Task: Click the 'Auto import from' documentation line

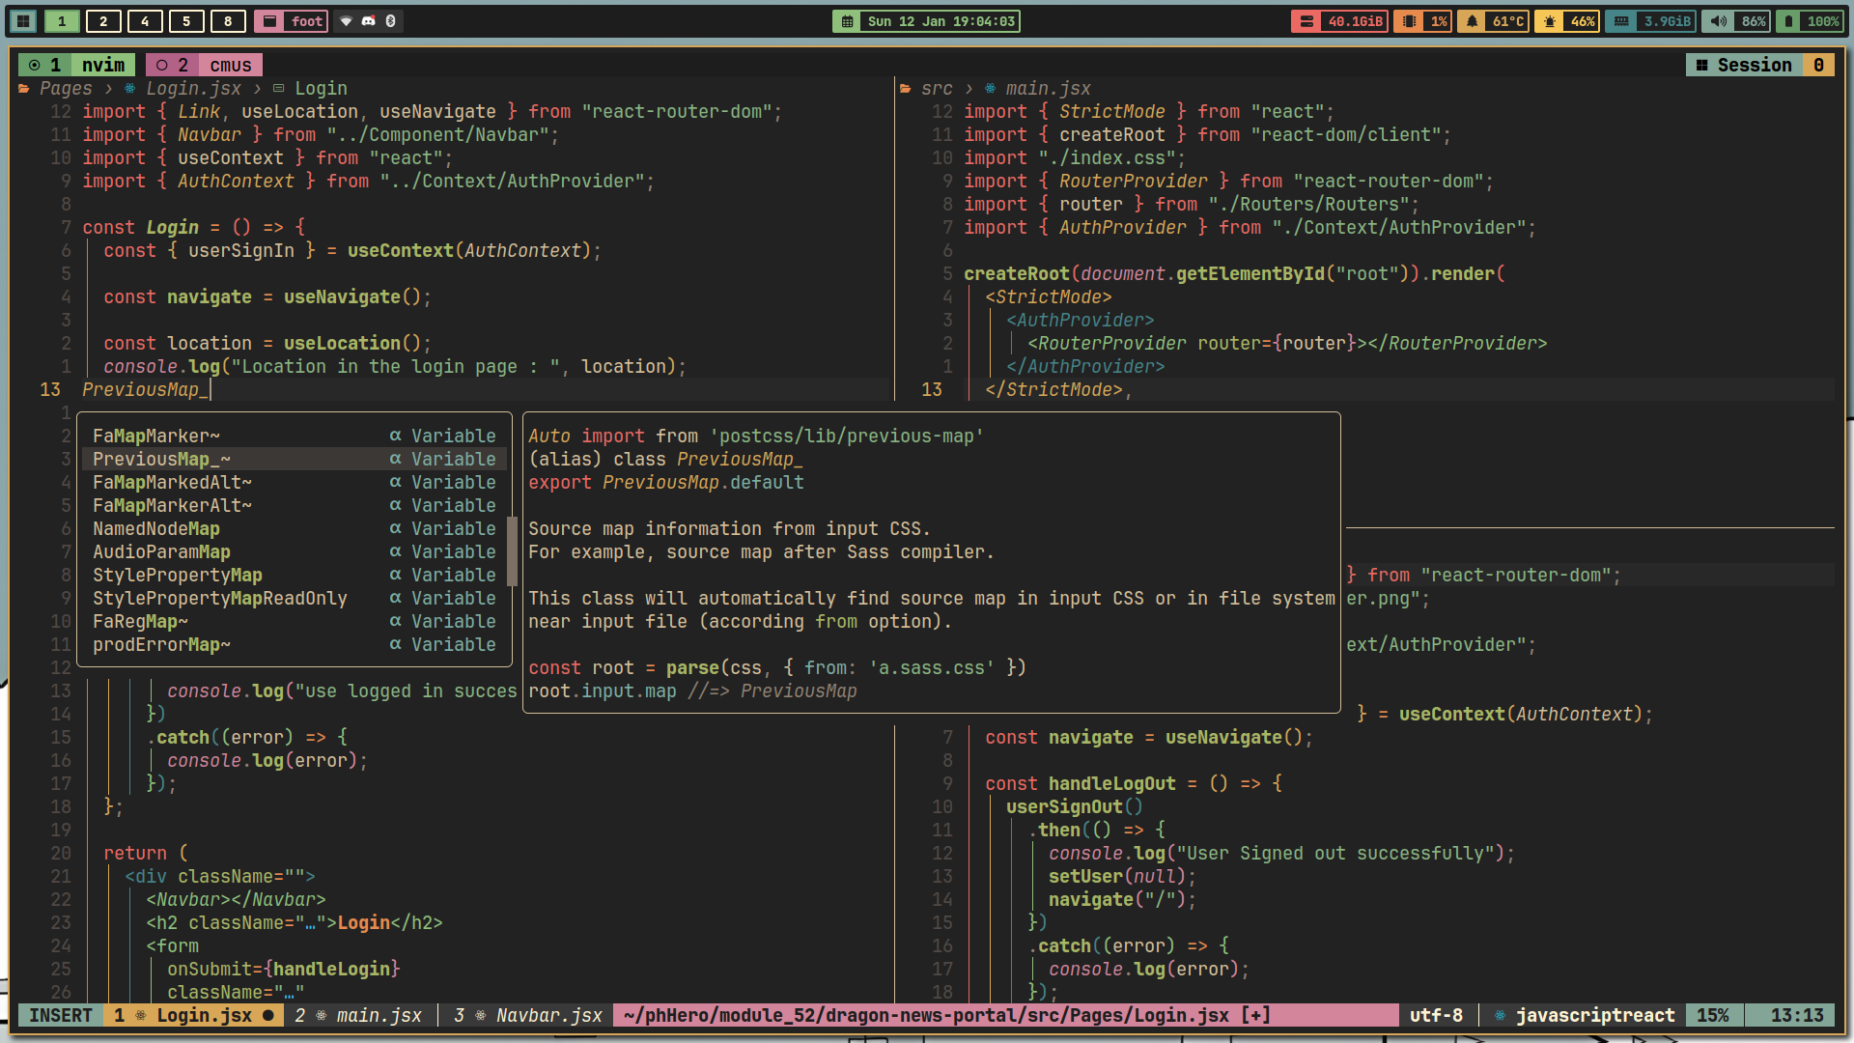Action: tap(756, 437)
